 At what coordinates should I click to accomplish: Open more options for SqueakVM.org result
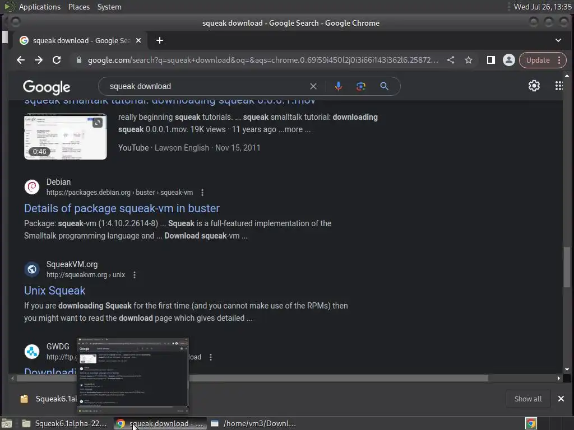[135, 274]
